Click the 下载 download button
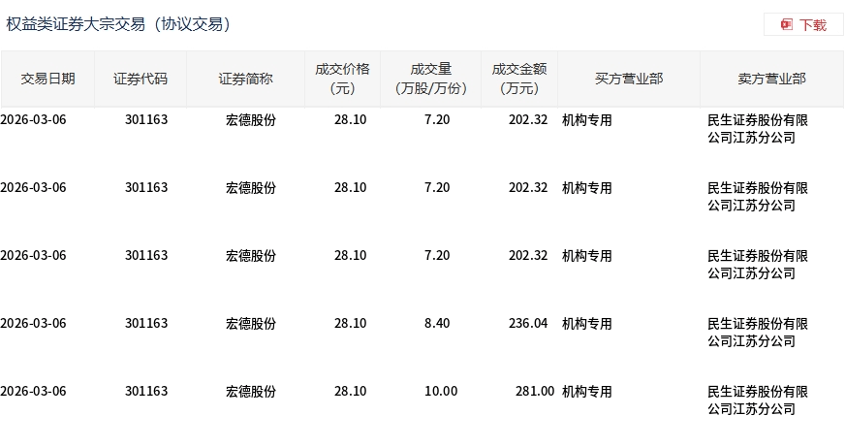The image size is (845, 448). point(803,25)
